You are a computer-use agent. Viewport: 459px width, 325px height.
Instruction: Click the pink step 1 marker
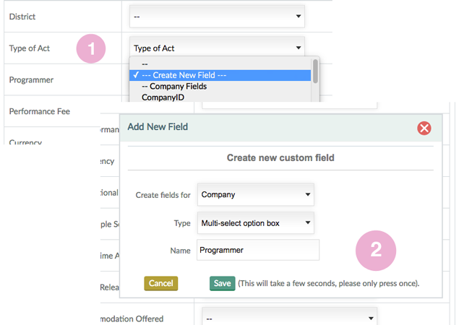[x=91, y=49]
